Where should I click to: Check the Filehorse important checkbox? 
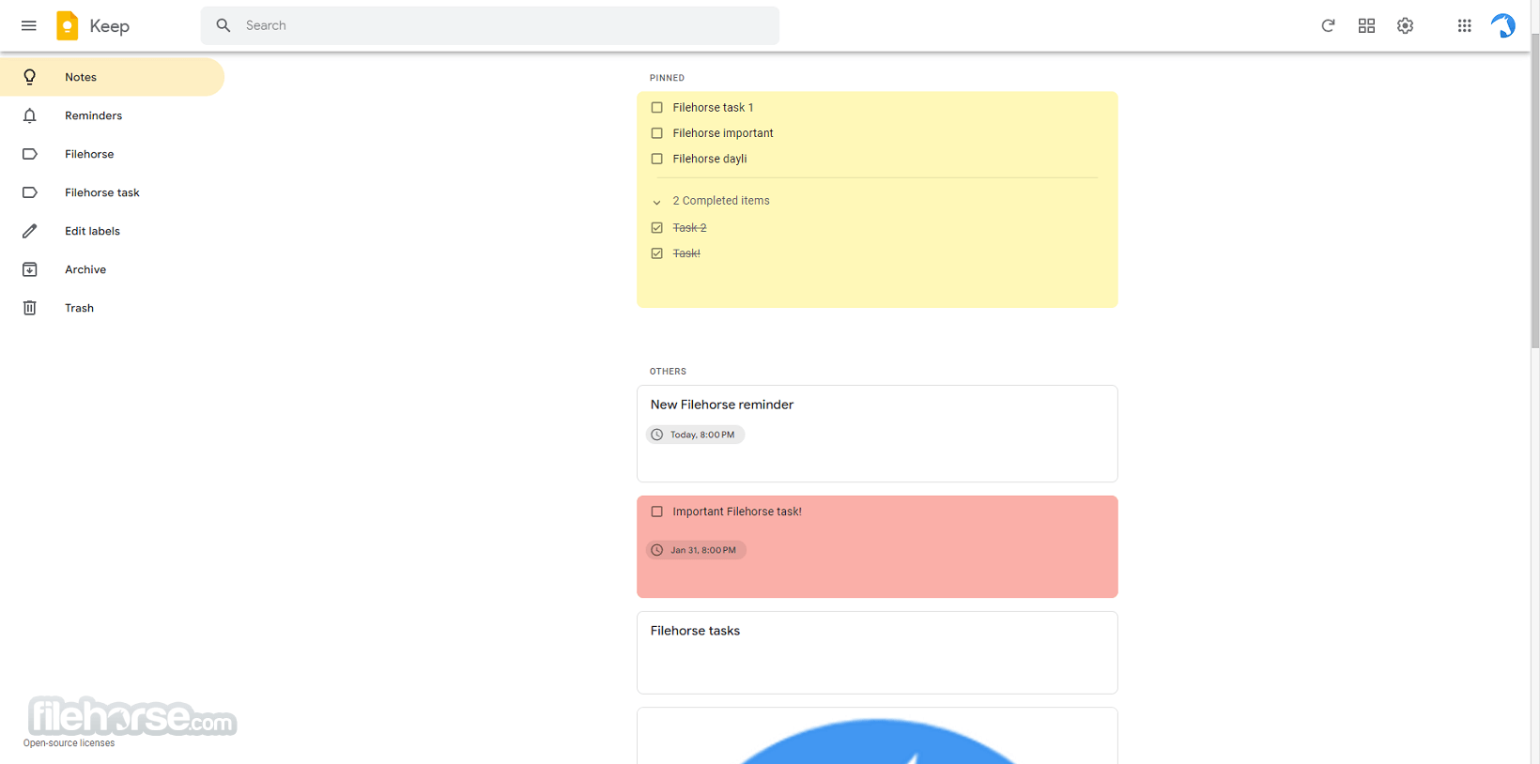coord(657,133)
